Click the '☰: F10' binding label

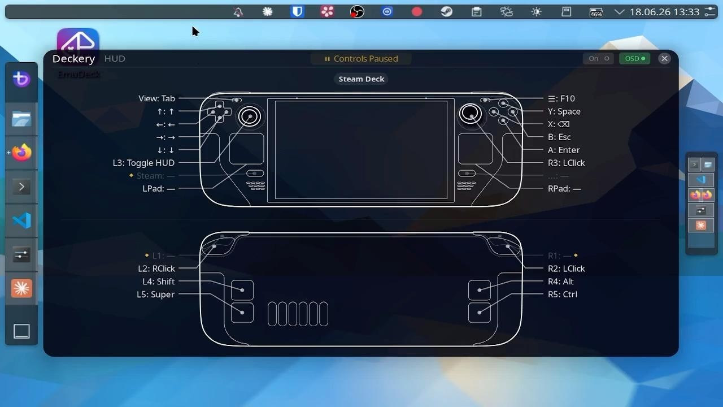[561, 98]
